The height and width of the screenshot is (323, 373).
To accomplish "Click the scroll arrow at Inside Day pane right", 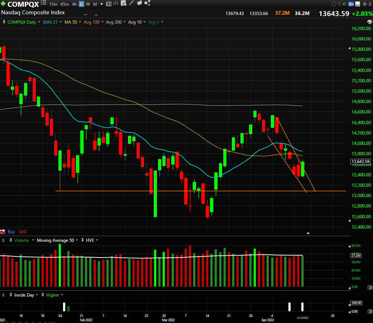I will pyautogui.click(x=370, y=311).
